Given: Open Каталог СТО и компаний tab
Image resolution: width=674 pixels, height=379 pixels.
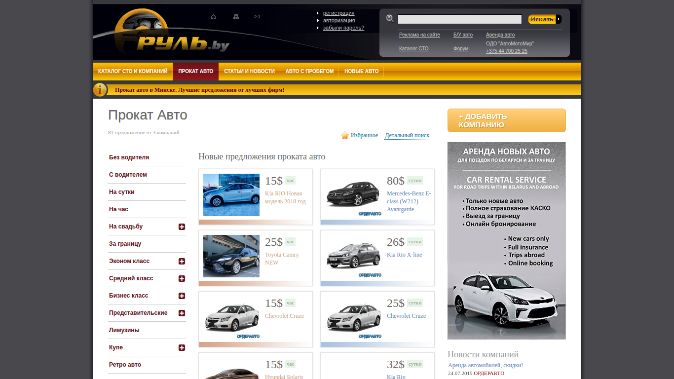Looking at the screenshot, I should click(x=133, y=72).
